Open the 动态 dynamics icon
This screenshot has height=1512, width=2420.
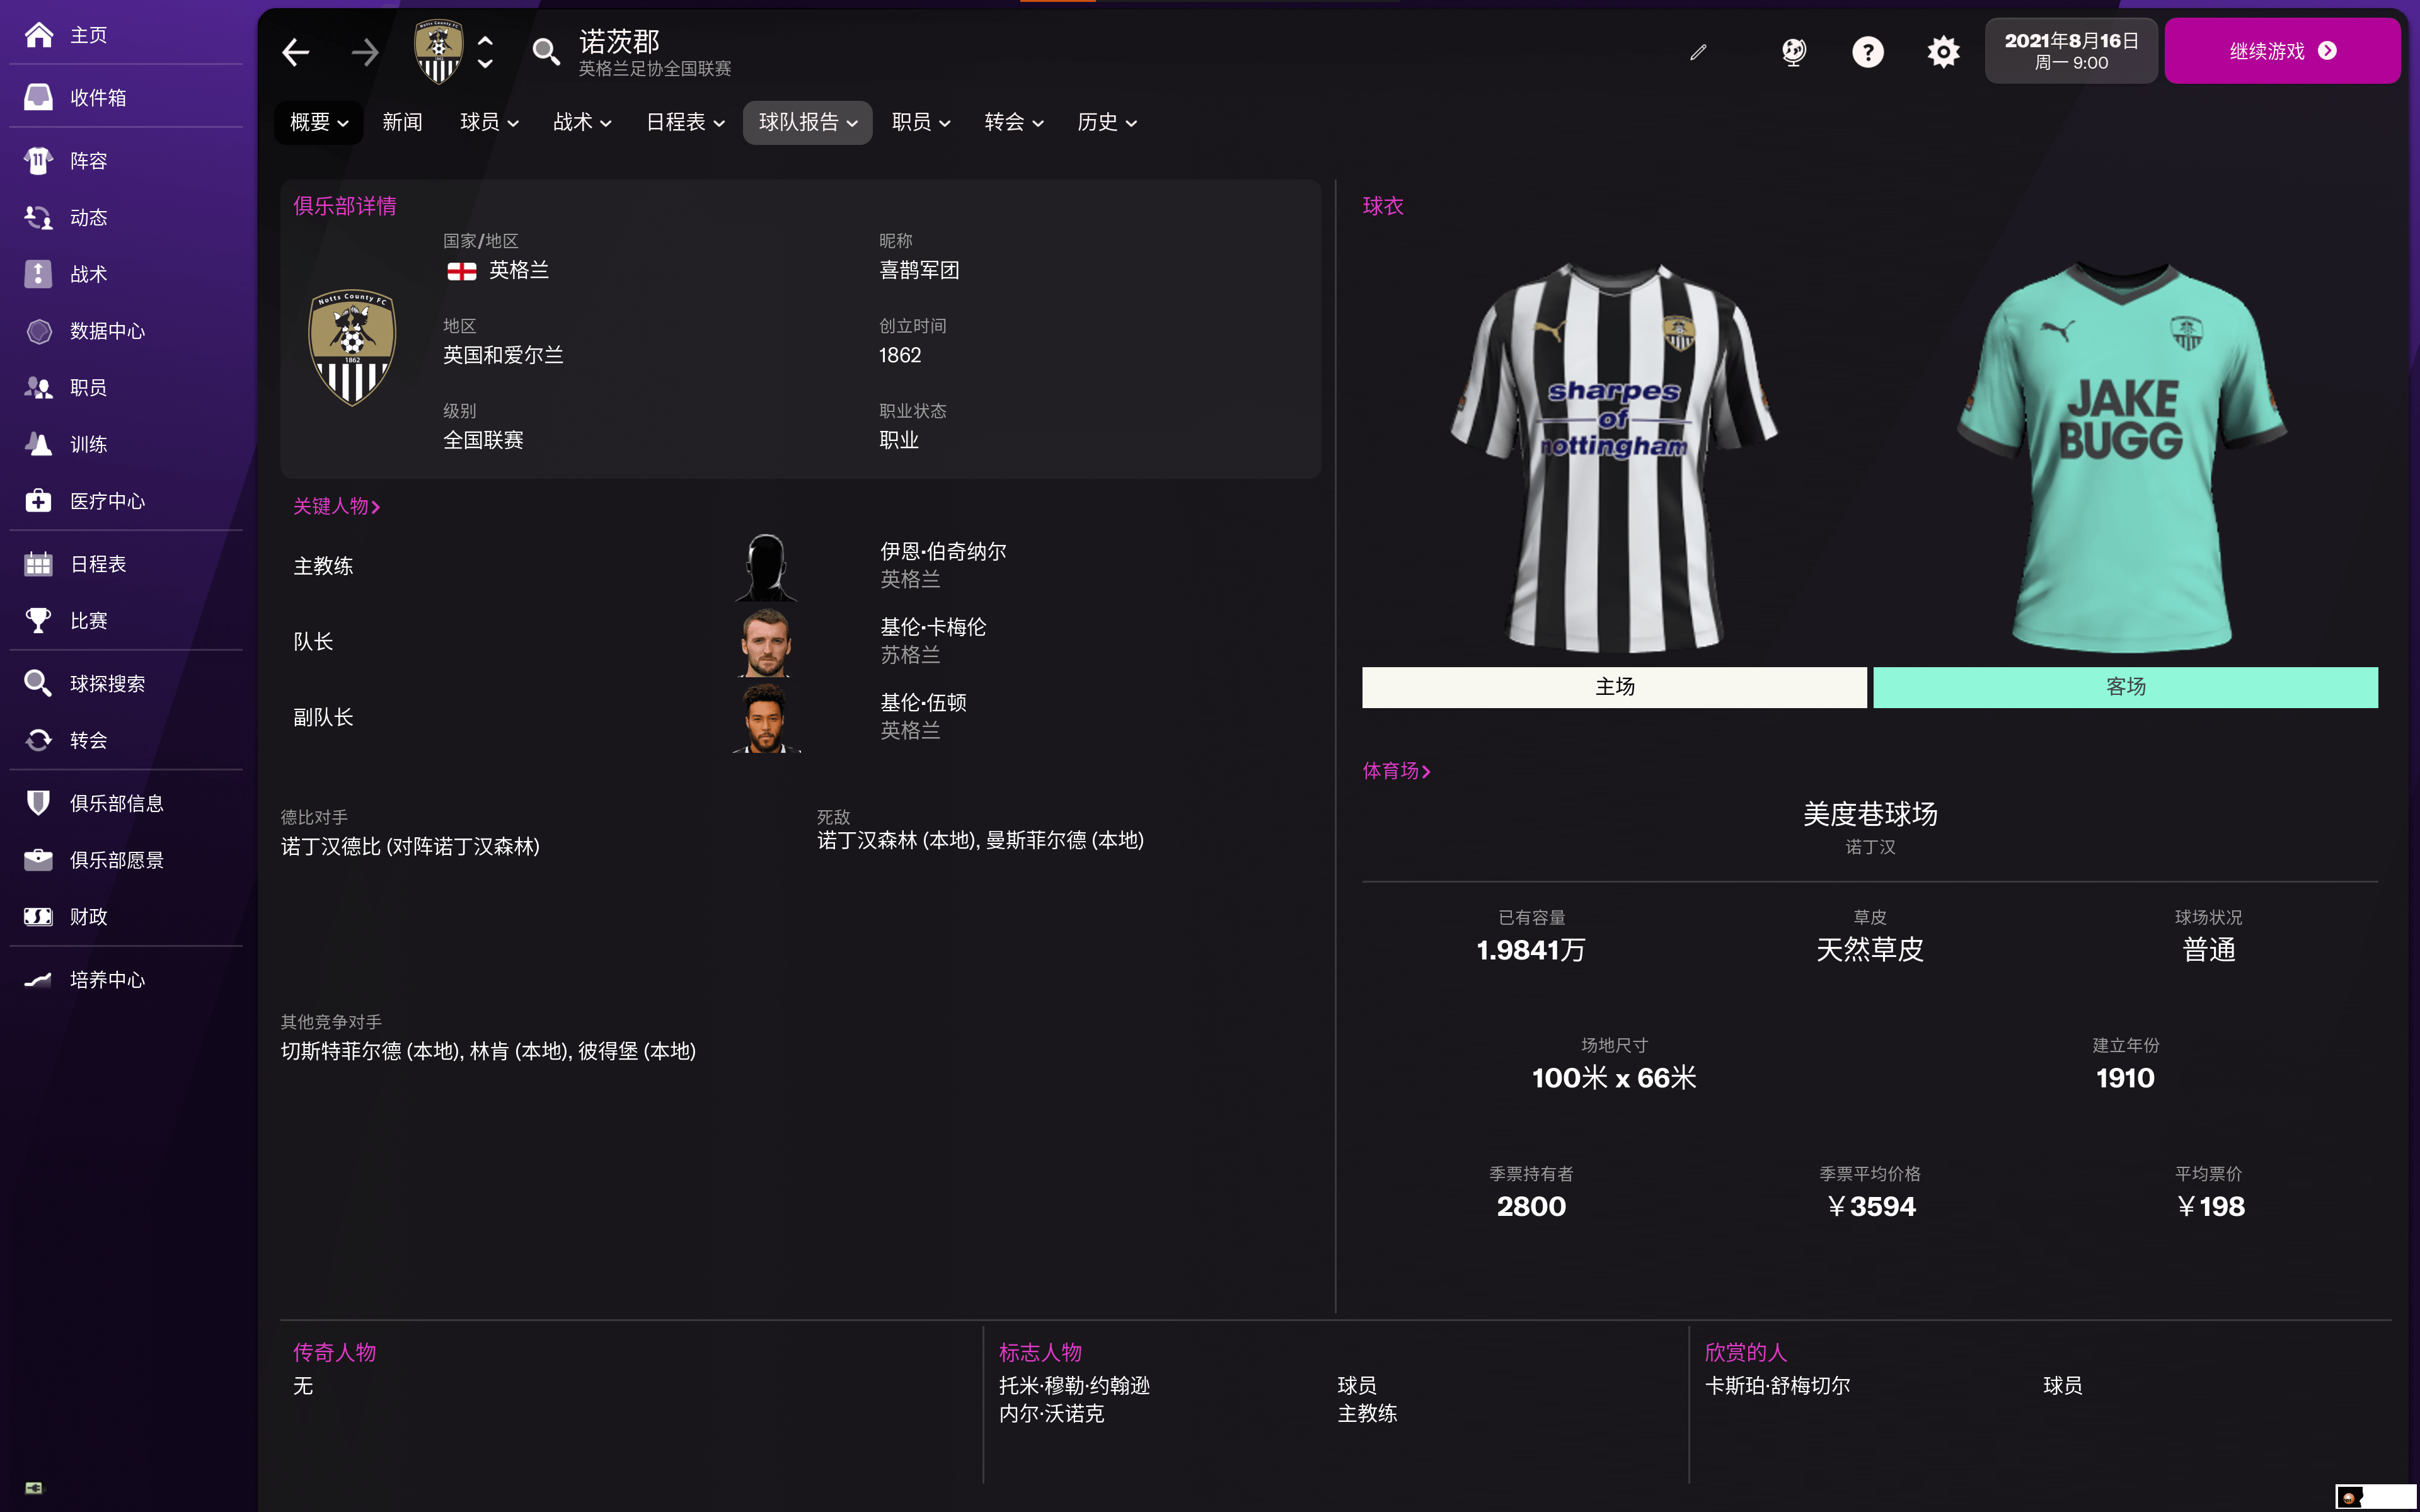tap(38, 217)
